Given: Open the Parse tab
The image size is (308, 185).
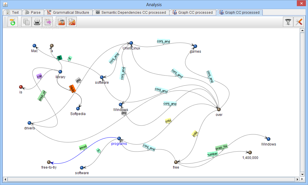Looking at the screenshot, I should [x=33, y=13].
